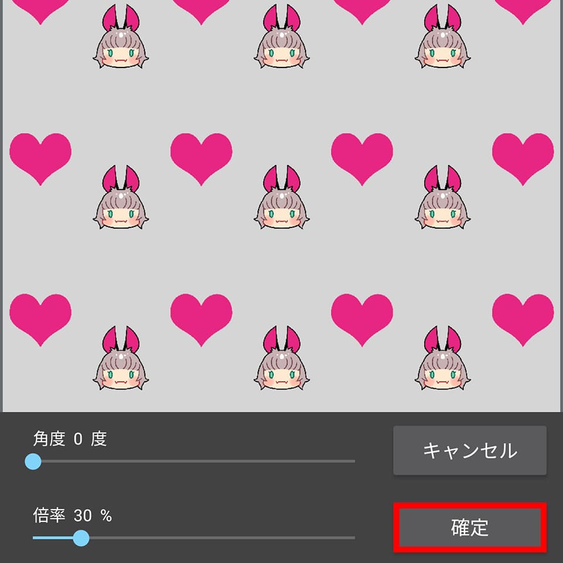Image resolution: width=563 pixels, height=563 pixels.
Task: Click the キャンセル button
Action: [470, 450]
